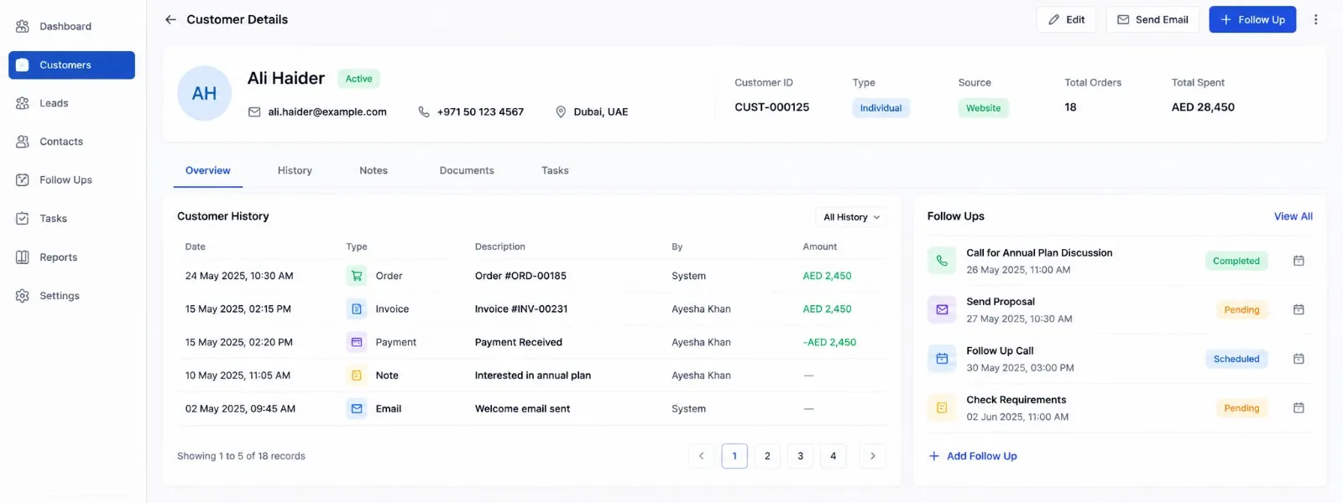Open Contacts in the sidebar
The height and width of the screenshot is (503, 1343).
[x=71, y=142]
